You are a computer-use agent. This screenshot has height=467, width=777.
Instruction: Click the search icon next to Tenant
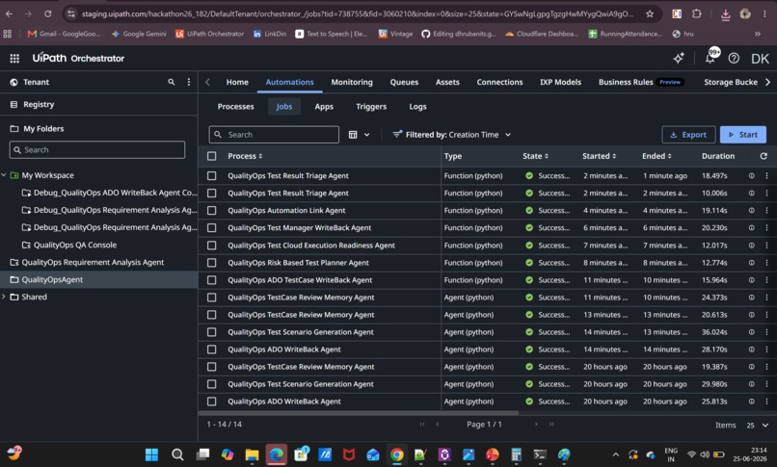click(x=172, y=82)
